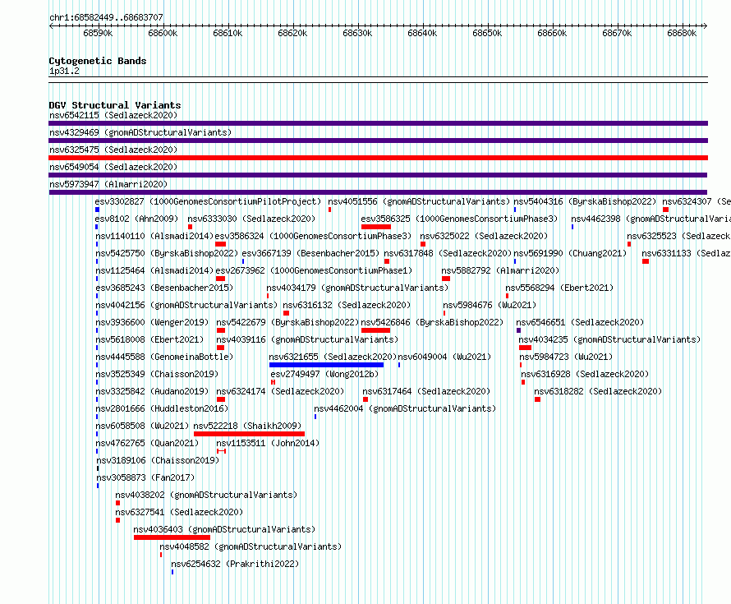Click nsv6049004 (Wu2021) label
Image resolution: width=731 pixels, height=604 pixels.
pos(444,357)
